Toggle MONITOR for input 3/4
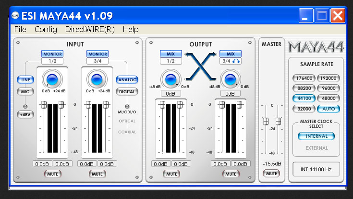Viewport: 353px width, 199px height. click(97, 54)
